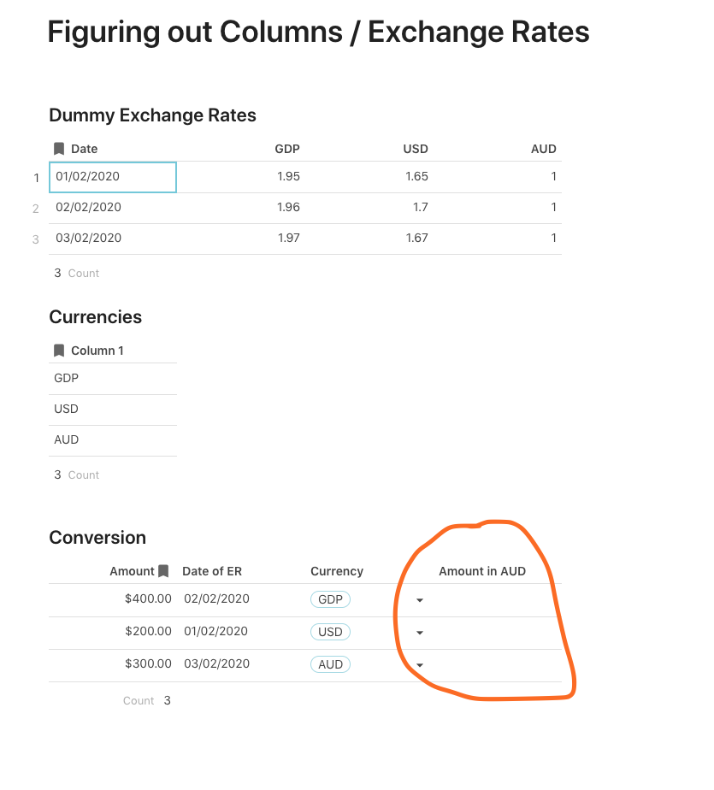Click the $400.00 amount cell

[148, 598]
